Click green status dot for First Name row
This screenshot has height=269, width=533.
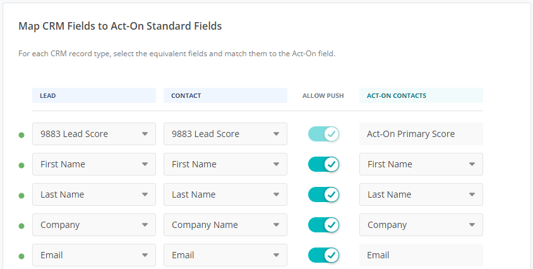coord(21,165)
